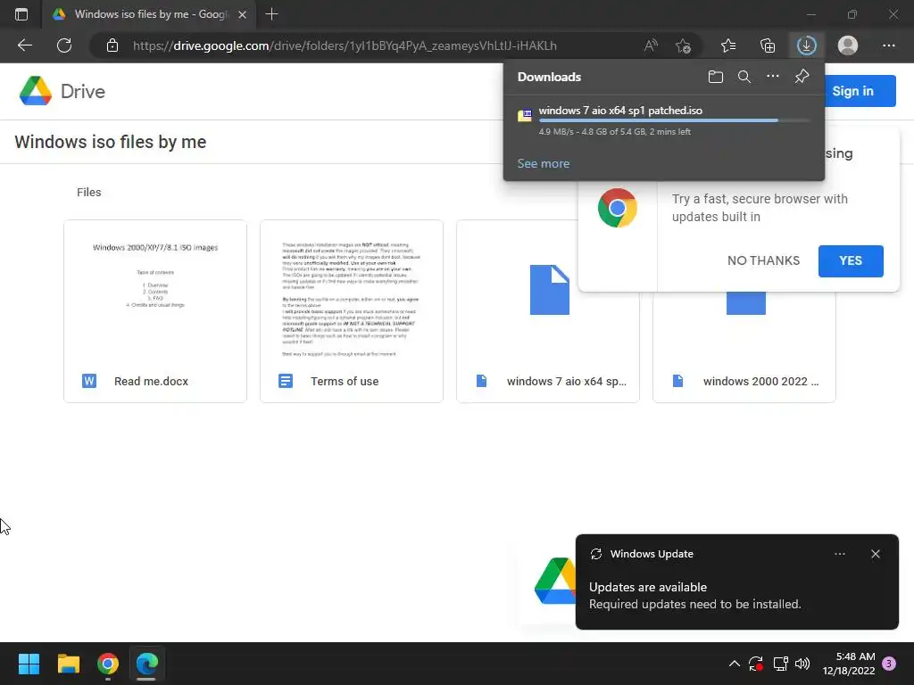Click the Sign in button

[x=852, y=91]
